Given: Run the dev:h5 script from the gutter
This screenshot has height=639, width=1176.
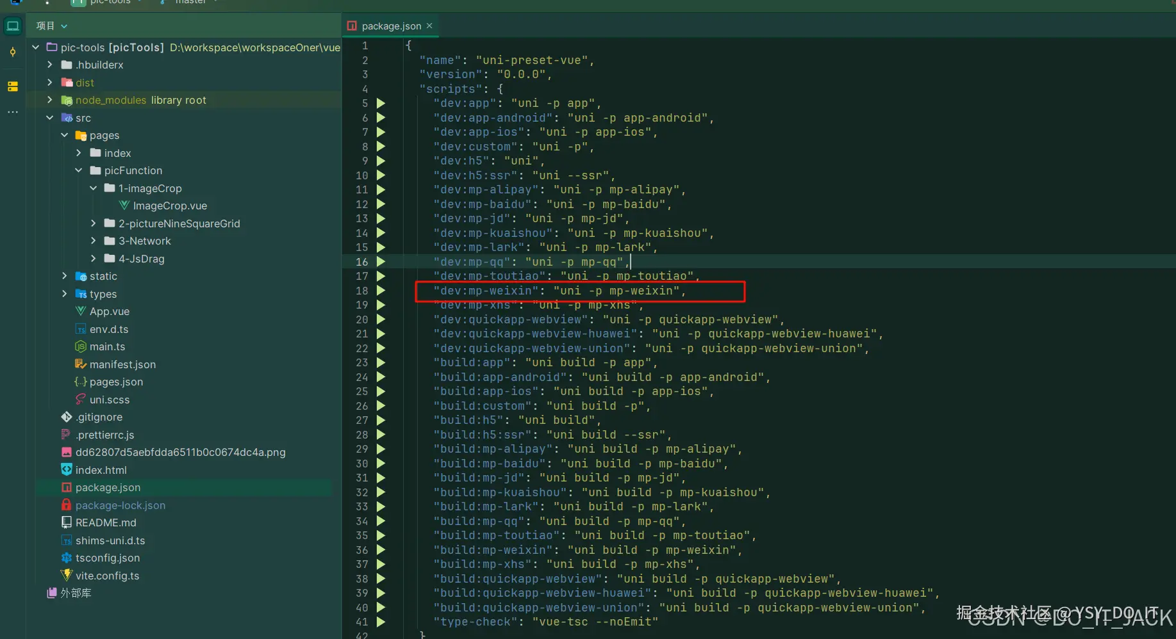Looking at the screenshot, I should (x=381, y=161).
